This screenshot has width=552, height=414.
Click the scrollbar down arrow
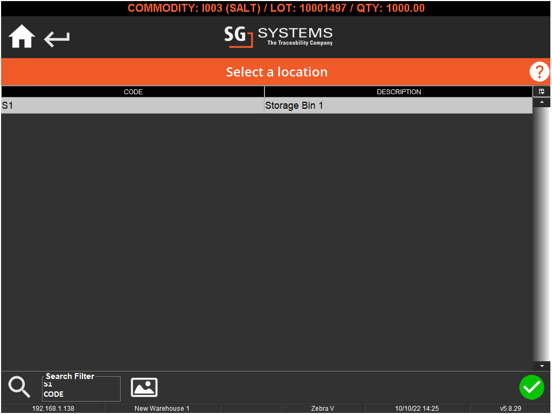[x=542, y=366]
